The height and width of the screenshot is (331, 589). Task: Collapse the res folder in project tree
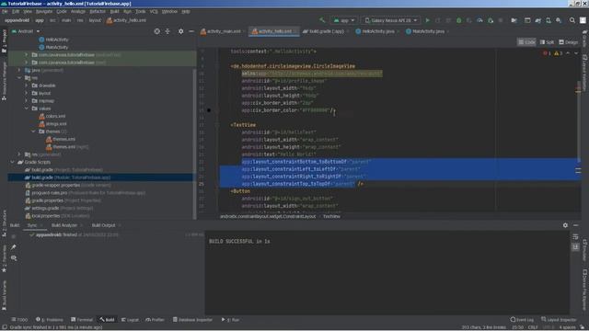[19, 77]
